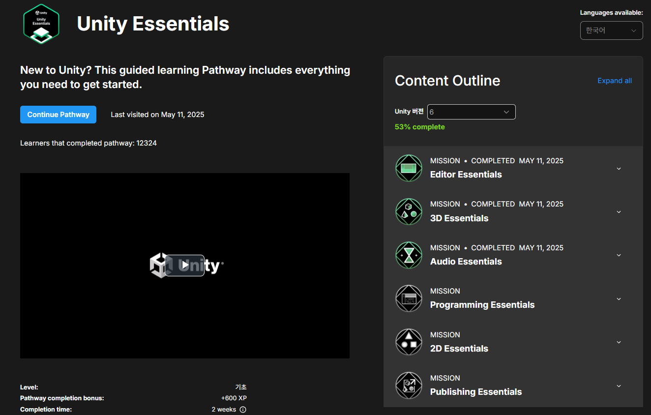
Task: Open the Programming Essentials title
Action: pyautogui.click(x=482, y=305)
